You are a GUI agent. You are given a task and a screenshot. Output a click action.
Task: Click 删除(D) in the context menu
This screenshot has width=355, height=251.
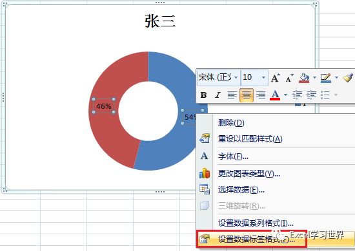[x=231, y=123]
